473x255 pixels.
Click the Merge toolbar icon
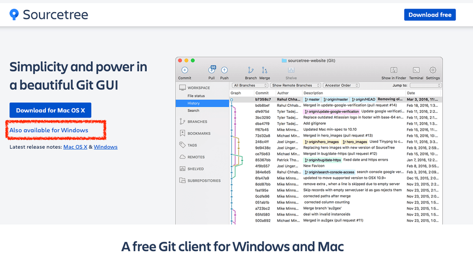tap(265, 70)
